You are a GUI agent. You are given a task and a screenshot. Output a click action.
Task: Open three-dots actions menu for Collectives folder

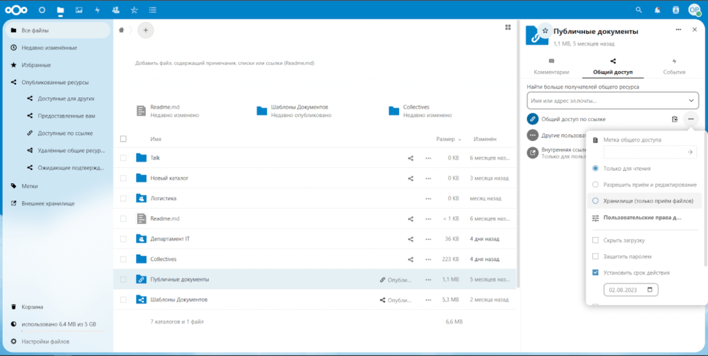428,259
